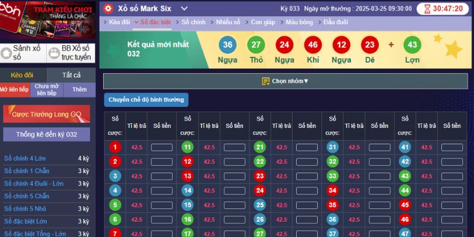Click Chuyển chế độ bình thường button

146,100
